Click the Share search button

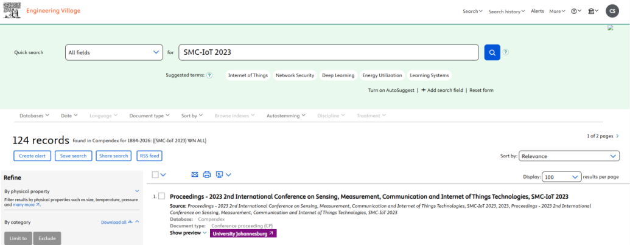click(x=114, y=156)
